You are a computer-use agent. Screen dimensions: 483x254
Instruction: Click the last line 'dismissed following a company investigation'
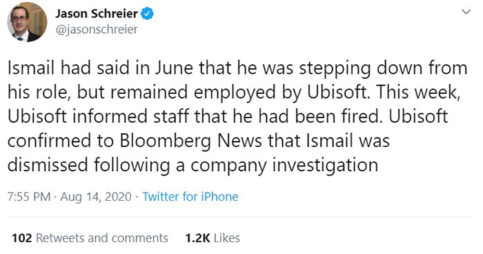click(193, 165)
